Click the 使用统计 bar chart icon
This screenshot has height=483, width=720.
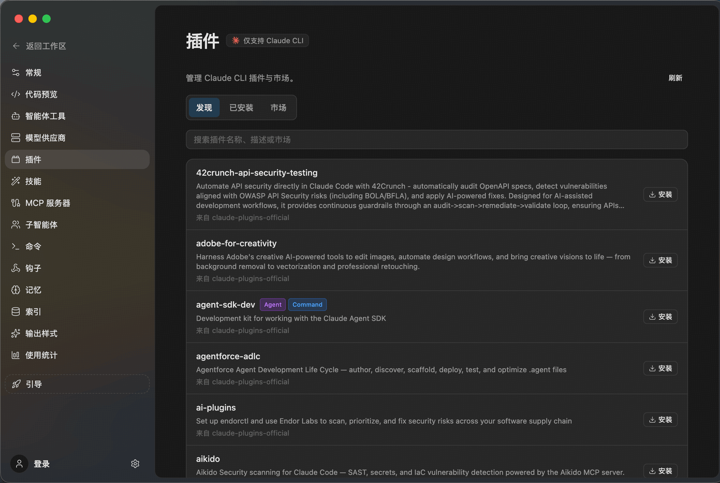[16, 355]
